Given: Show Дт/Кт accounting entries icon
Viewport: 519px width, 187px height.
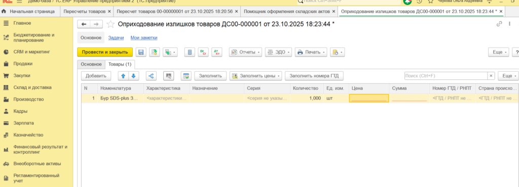Looking at the screenshot, I should coord(216,52).
